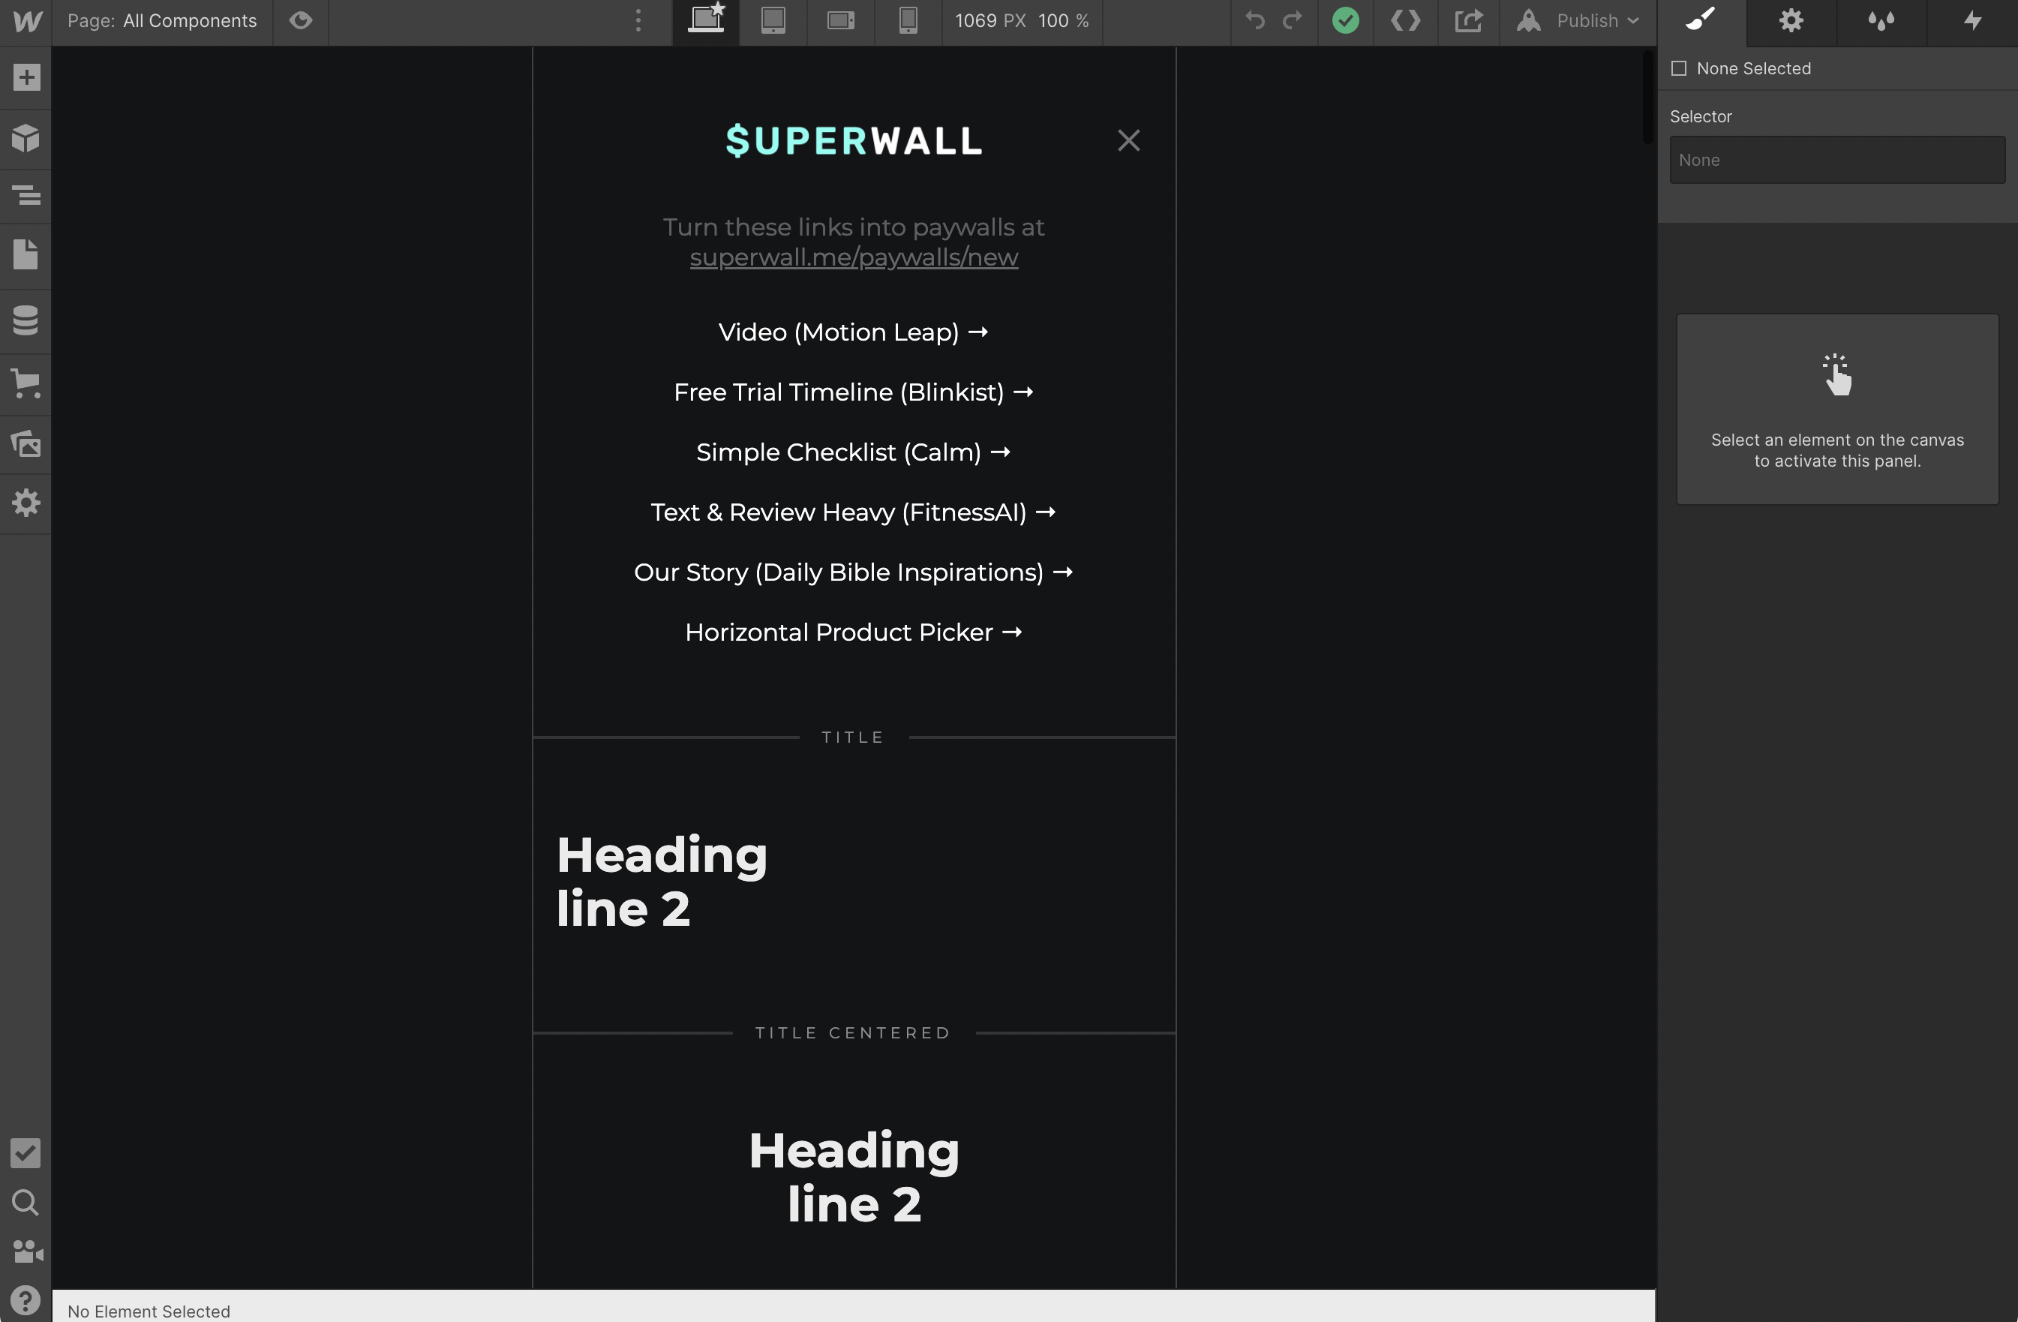Open the Page All Components switcher

162,21
